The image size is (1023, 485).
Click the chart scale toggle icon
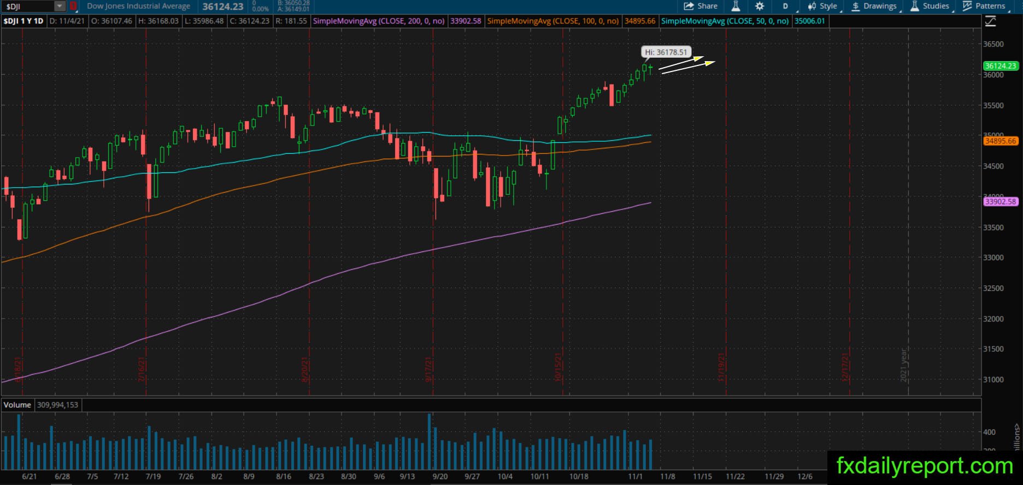click(x=990, y=21)
